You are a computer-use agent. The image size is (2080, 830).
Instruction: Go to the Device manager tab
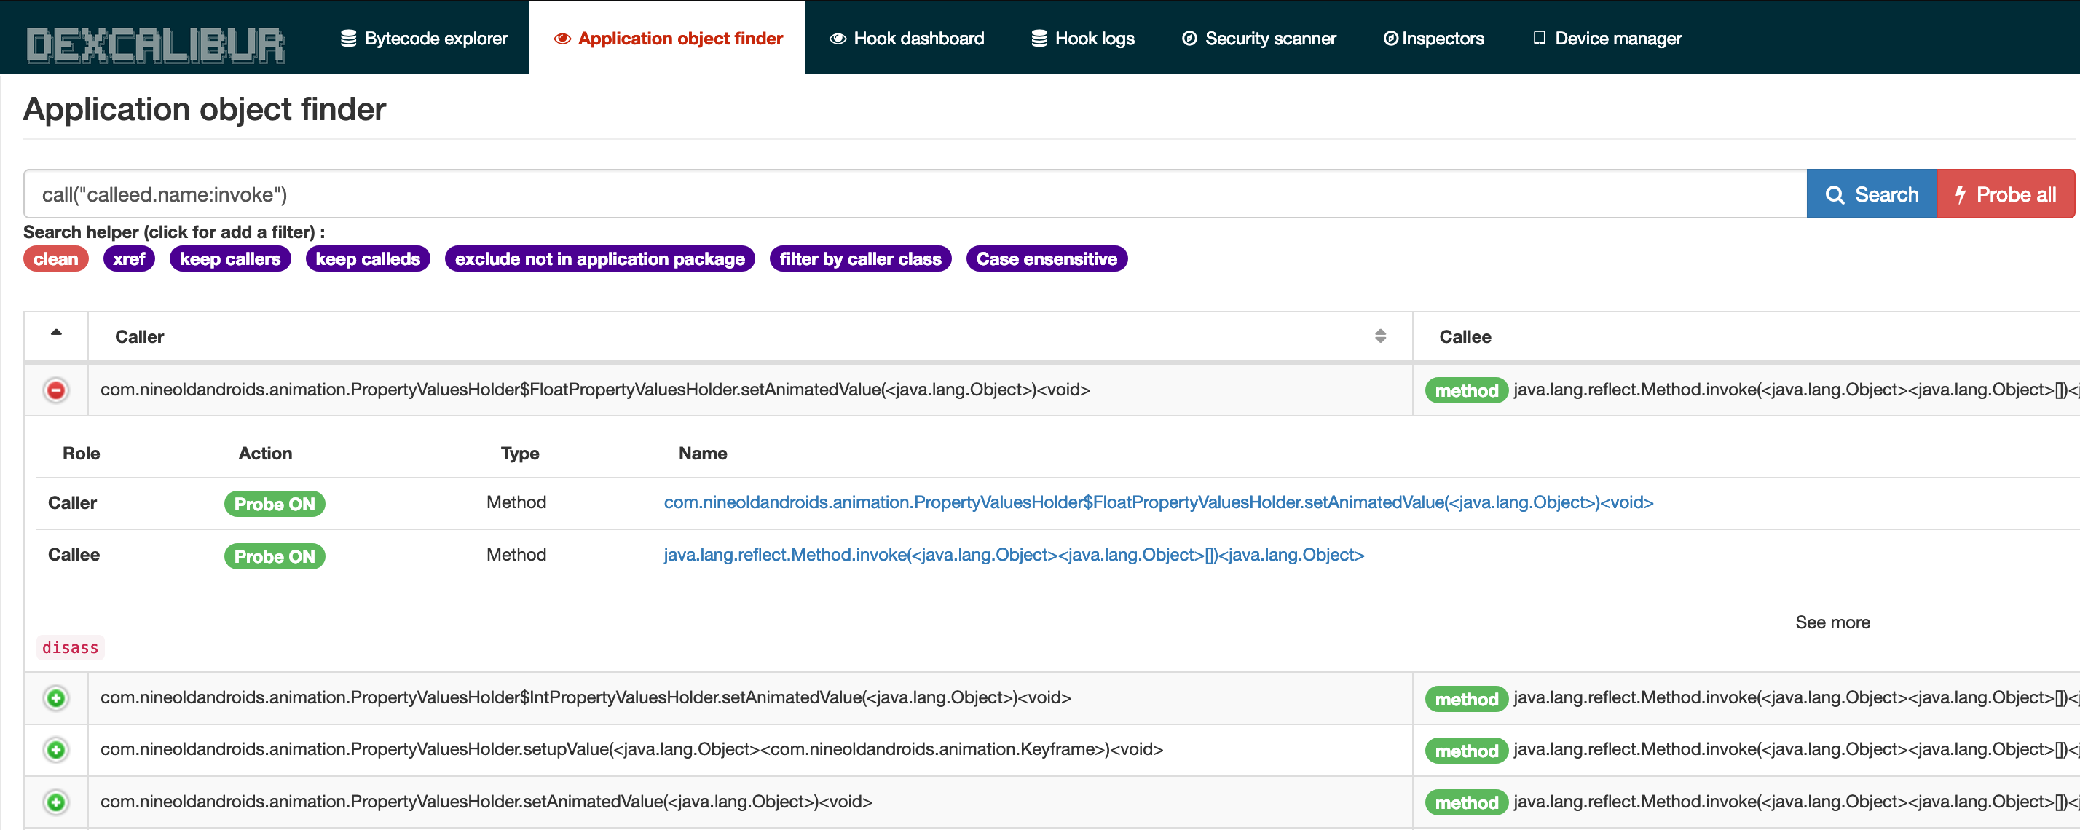click(1607, 38)
